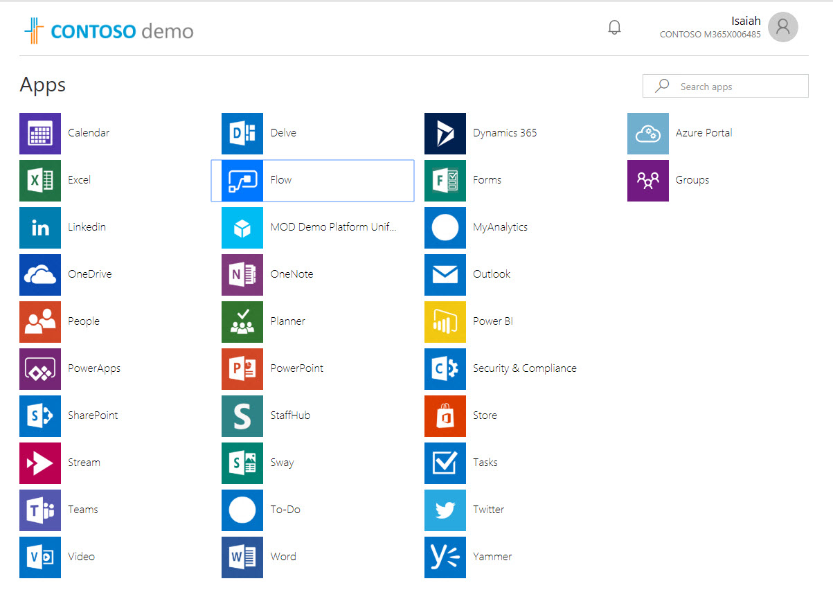The image size is (833, 608).
Task: Open the PowerApps tile icon
Action: 40,369
